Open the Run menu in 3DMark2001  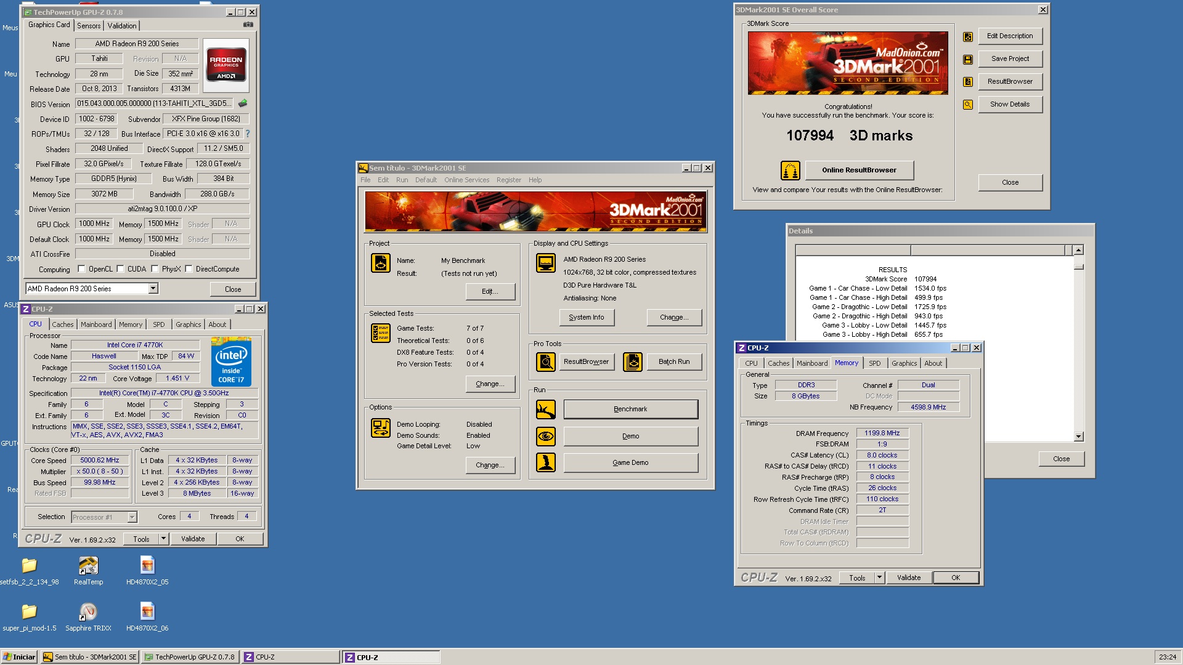[402, 180]
